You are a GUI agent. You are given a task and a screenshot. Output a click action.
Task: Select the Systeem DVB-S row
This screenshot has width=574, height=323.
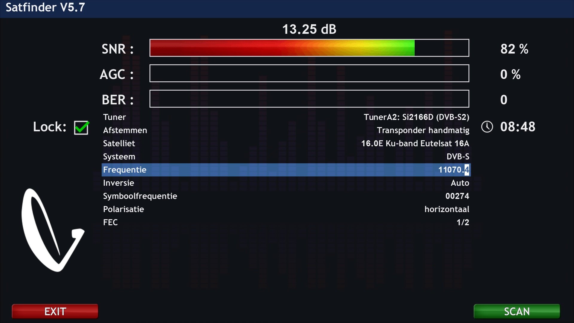tap(286, 156)
